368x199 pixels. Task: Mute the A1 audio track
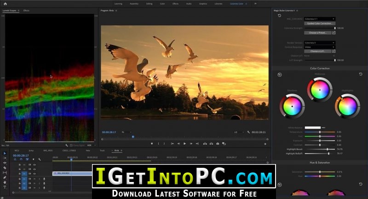(34, 179)
